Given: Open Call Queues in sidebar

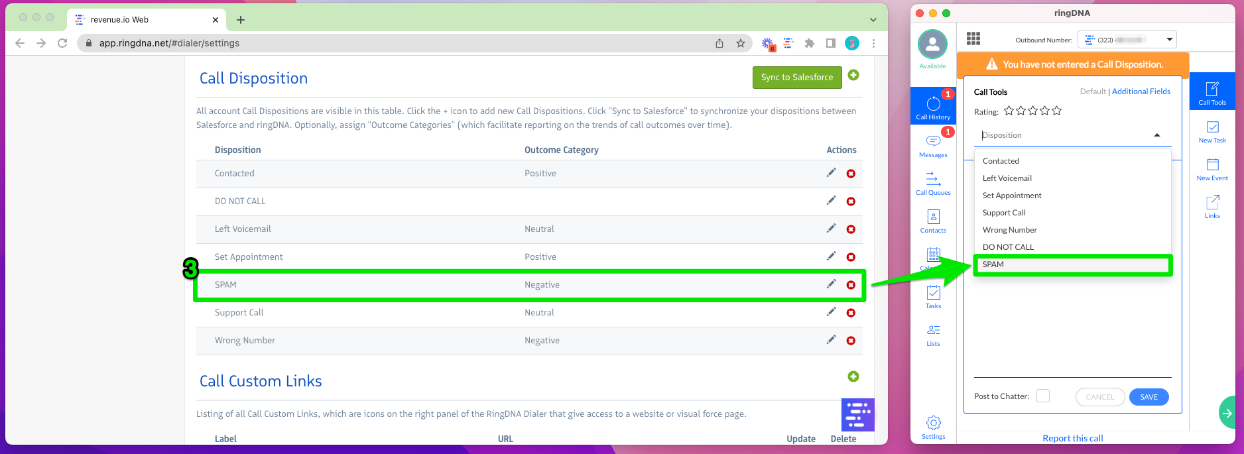Looking at the screenshot, I should (933, 182).
